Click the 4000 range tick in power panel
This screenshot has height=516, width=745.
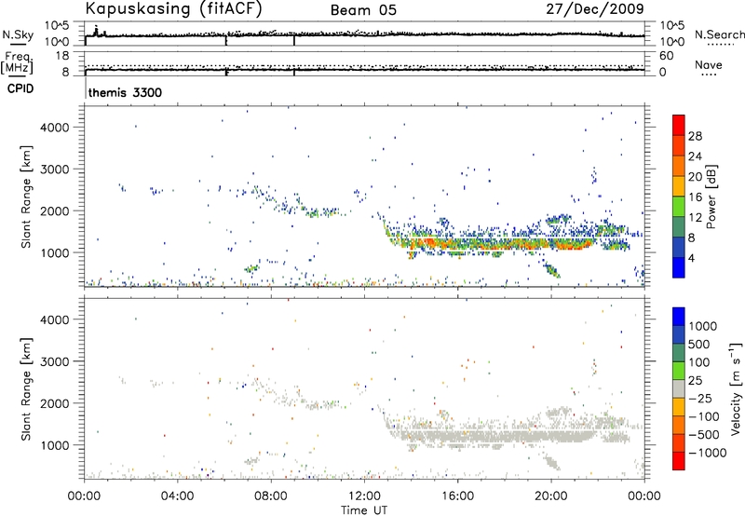tap(54, 128)
